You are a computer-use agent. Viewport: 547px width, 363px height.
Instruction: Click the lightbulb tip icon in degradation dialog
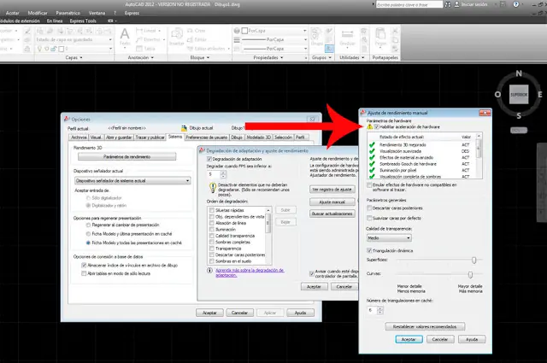[213, 188]
